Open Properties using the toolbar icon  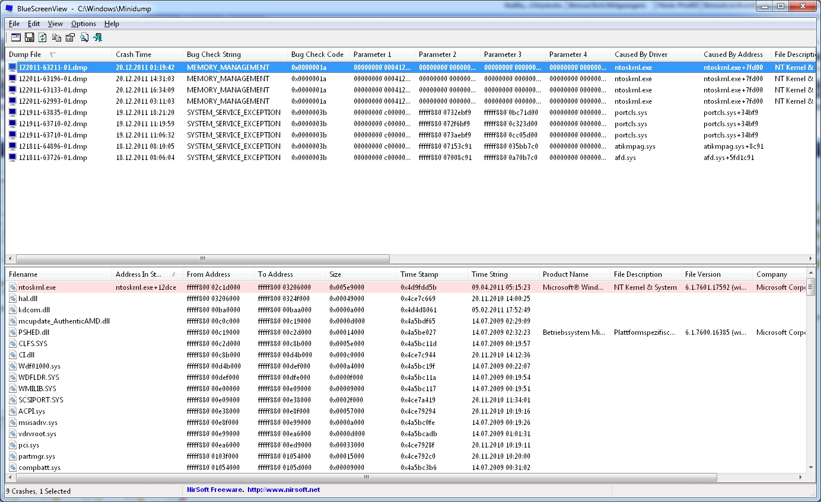(x=70, y=38)
